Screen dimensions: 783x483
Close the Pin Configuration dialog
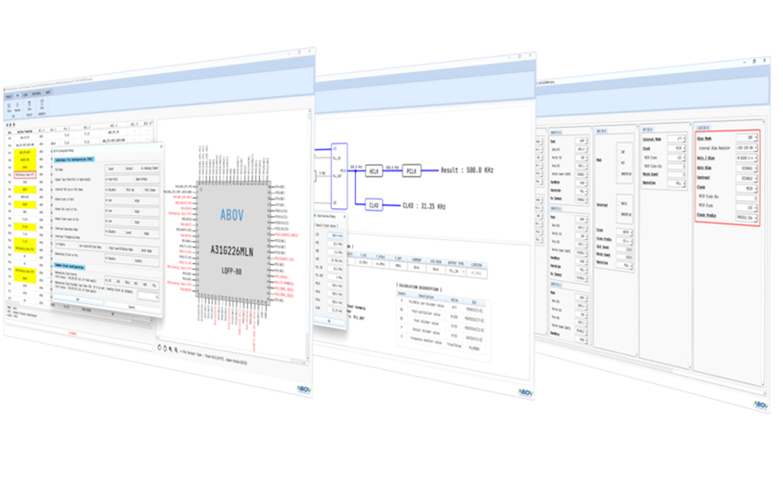[x=160, y=148]
